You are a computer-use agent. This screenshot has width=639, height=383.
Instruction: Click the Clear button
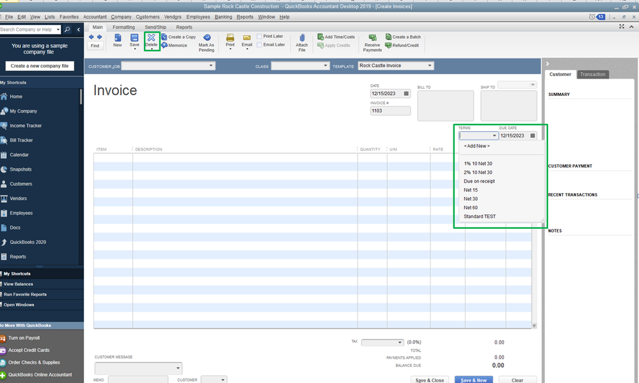click(517, 380)
